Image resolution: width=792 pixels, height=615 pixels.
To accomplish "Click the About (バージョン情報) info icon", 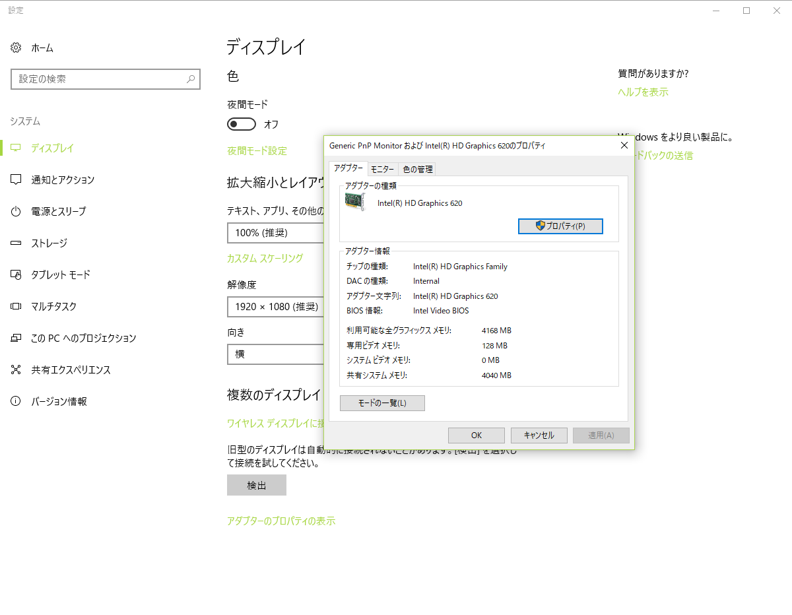I will click(x=16, y=401).
